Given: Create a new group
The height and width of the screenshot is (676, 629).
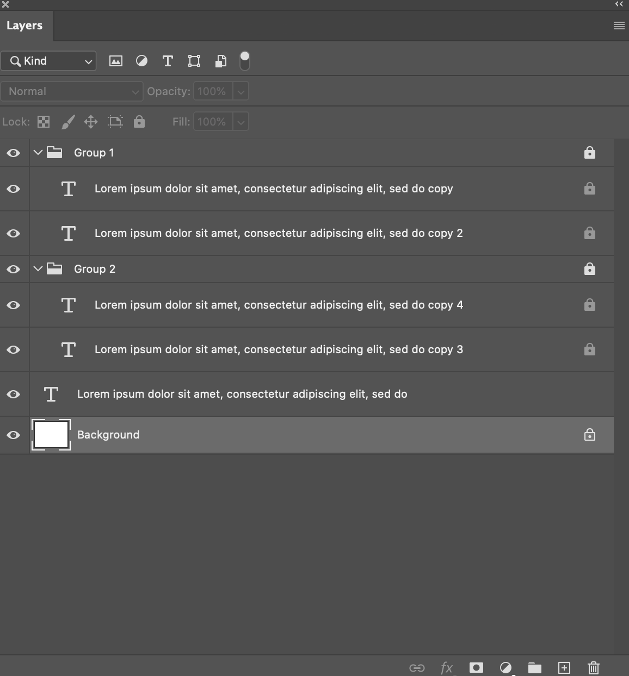Looking at the screenshot, I should point(534,668).
